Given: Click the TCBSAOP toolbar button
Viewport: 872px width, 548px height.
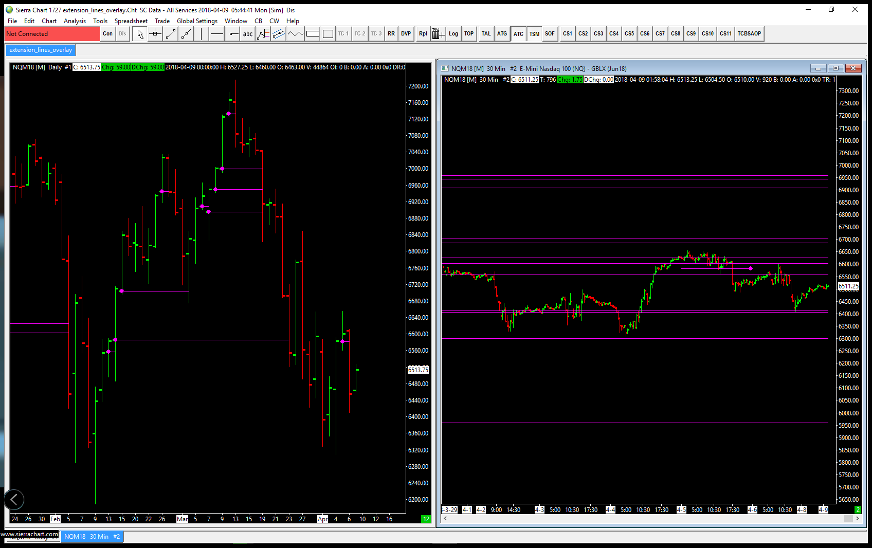Looking at the screenshot, I should click(x=749, y=34).
